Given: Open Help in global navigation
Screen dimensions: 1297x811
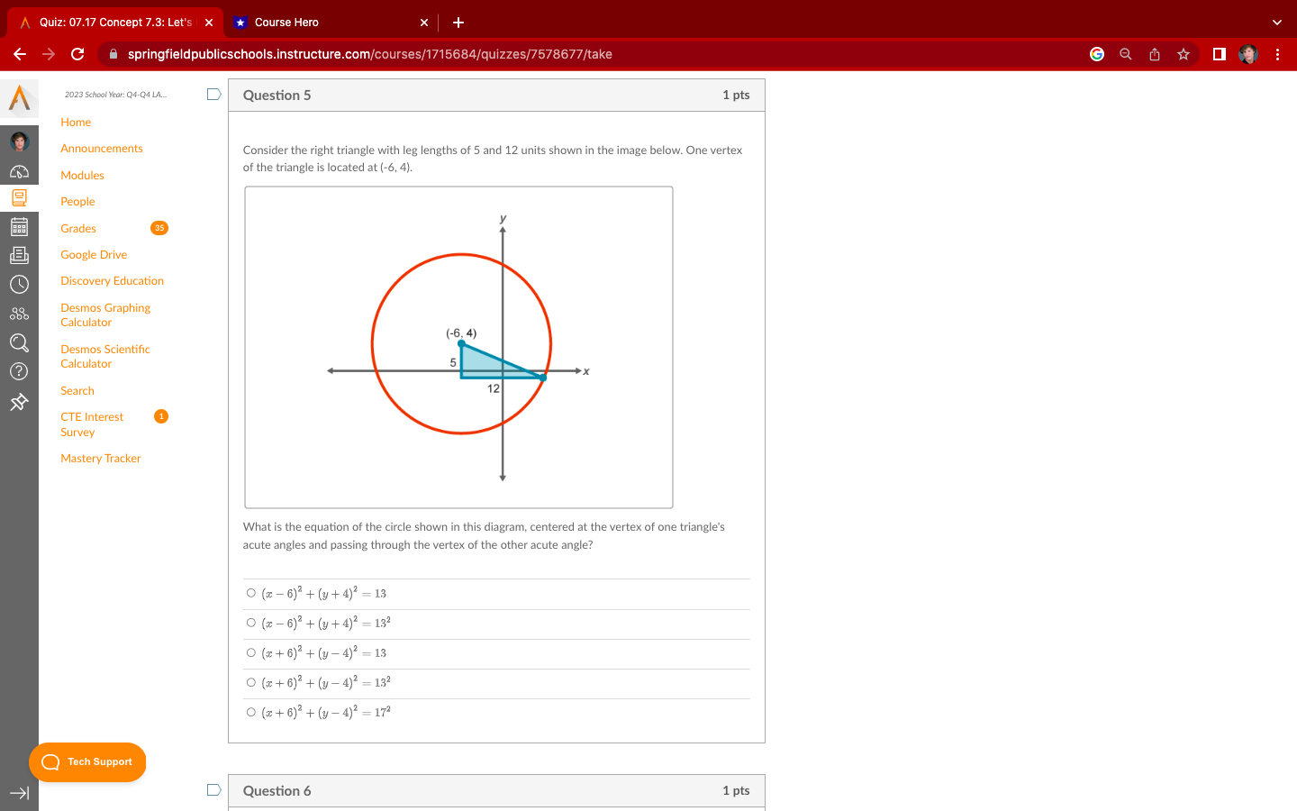Looking at the screenshot, I should 19,371.
